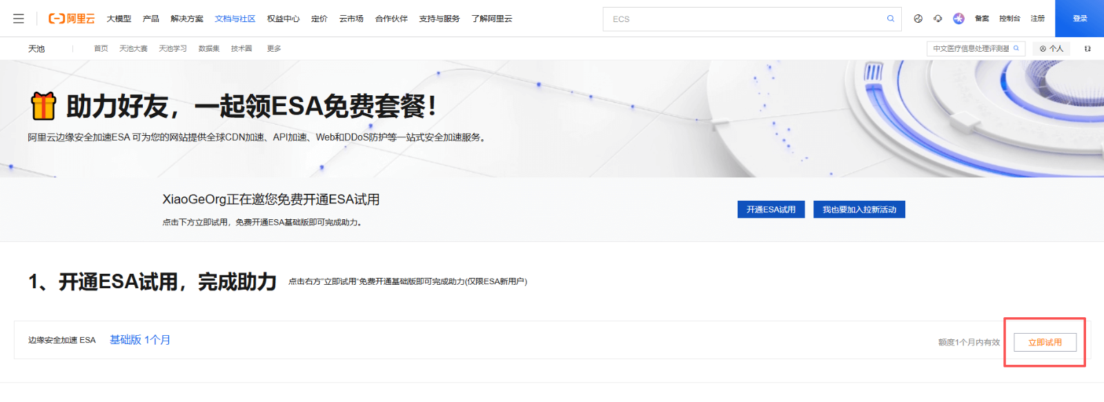Click the blue 登录 button
Screen dimensions: 1104x402
[x=1079, y=19]
